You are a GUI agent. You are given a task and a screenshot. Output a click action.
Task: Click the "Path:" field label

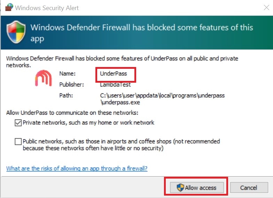65,95
